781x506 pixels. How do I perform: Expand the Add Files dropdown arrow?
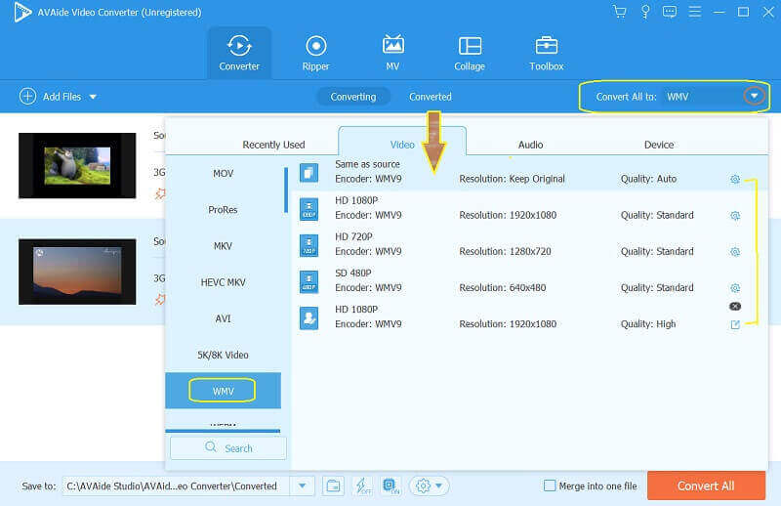tap(93, 97)
